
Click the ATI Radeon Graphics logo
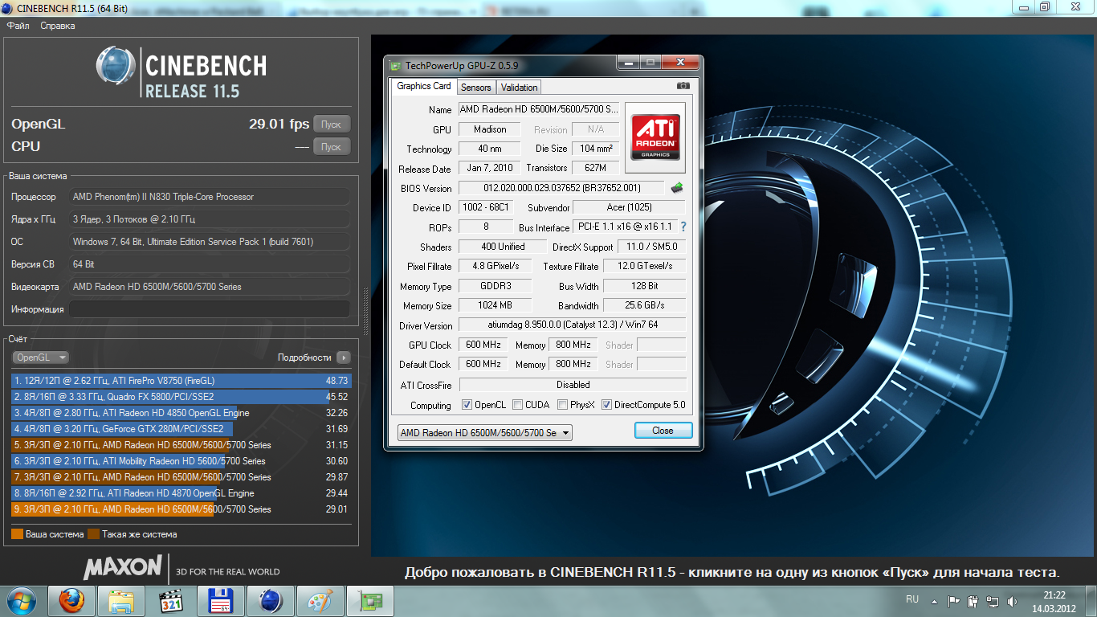[x=655, y=137]
